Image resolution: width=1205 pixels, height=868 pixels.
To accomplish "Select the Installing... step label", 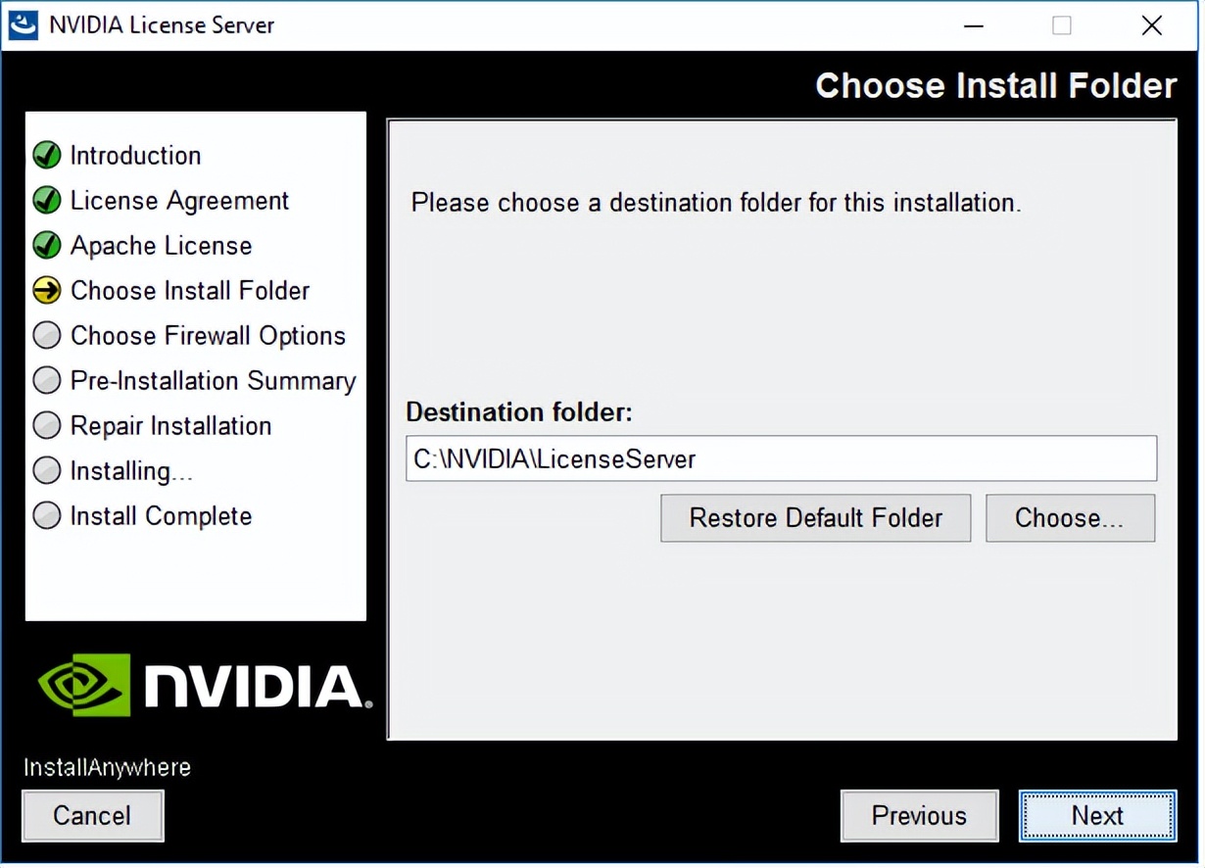I will click(x=131, y=471).
